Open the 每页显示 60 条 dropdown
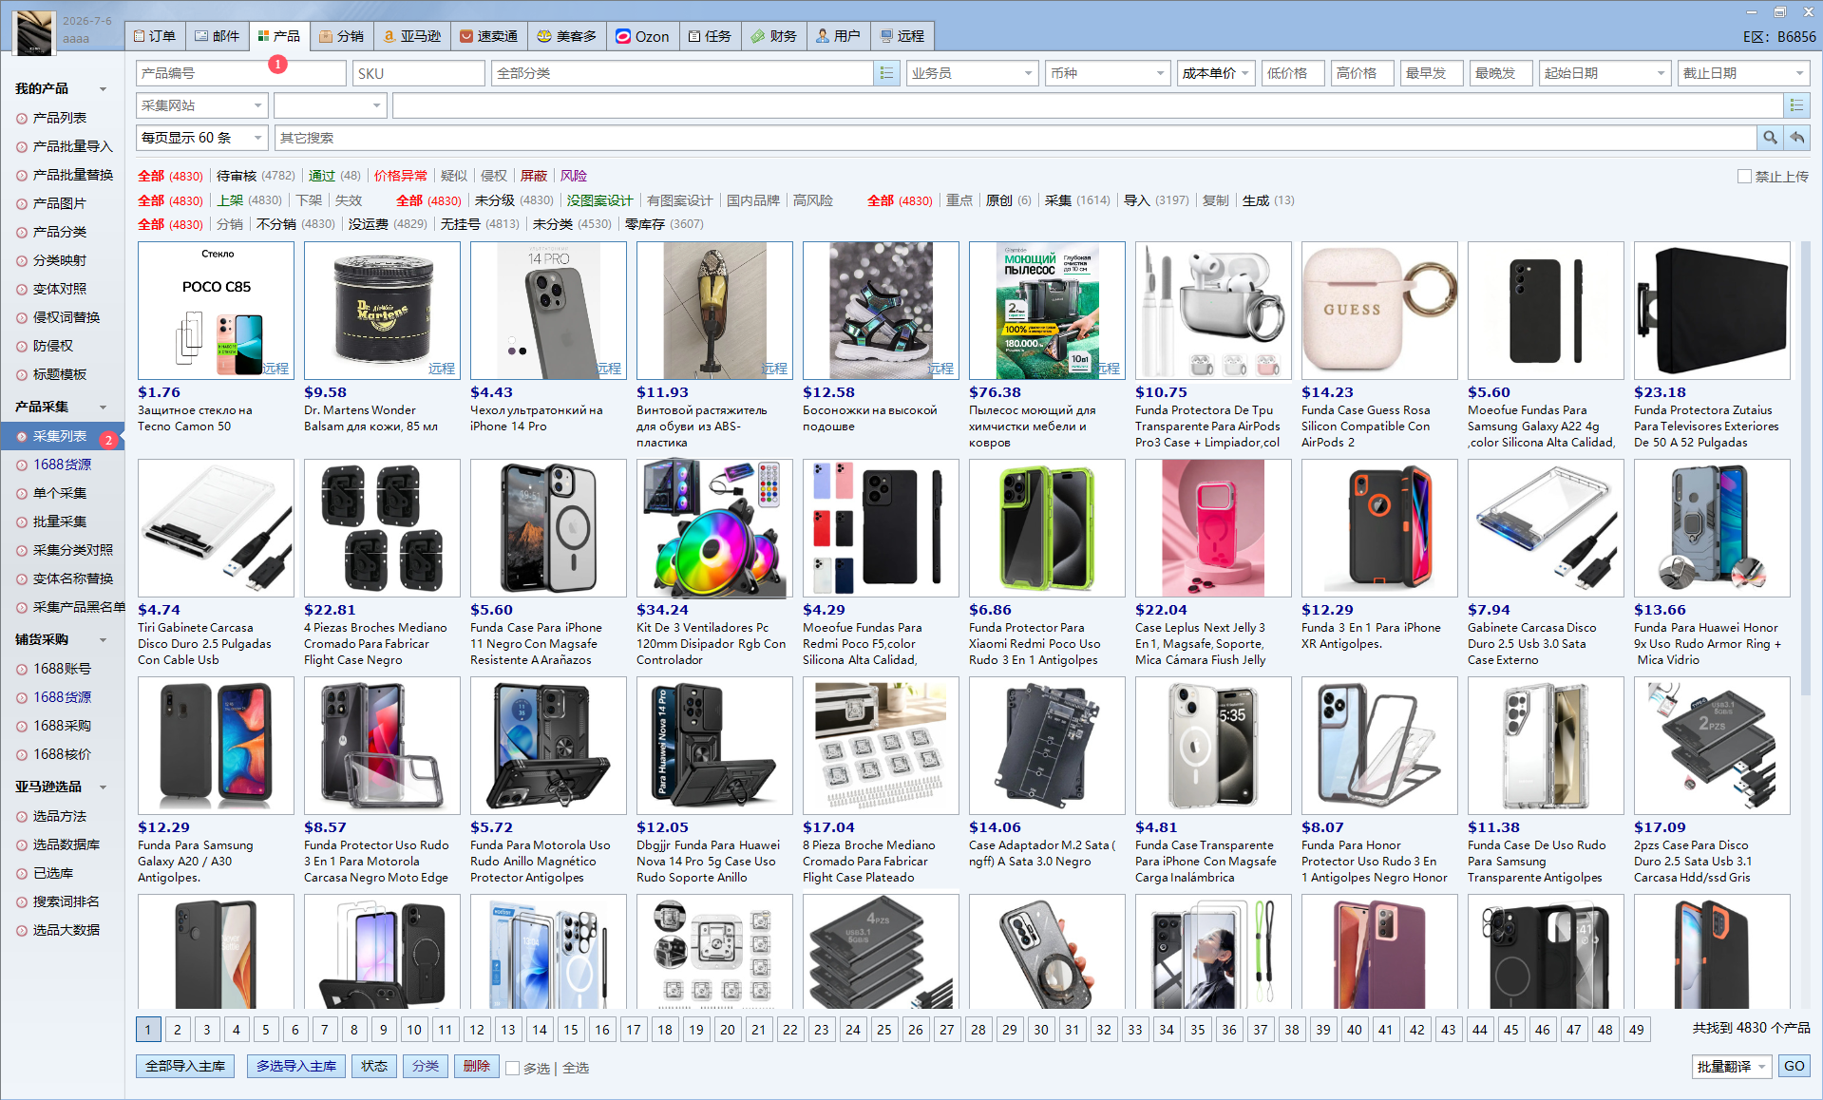Screen dimensions: 1823x1100 pyautogui.click(x=202, y=138)
